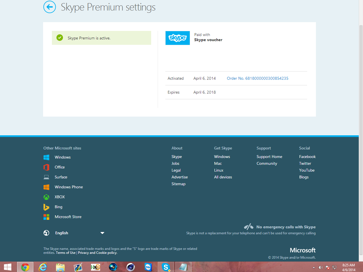Viewport: 363px width, 272px height.
Task: Click the Surface laptop icon
Action: click(x=46, y=177)
